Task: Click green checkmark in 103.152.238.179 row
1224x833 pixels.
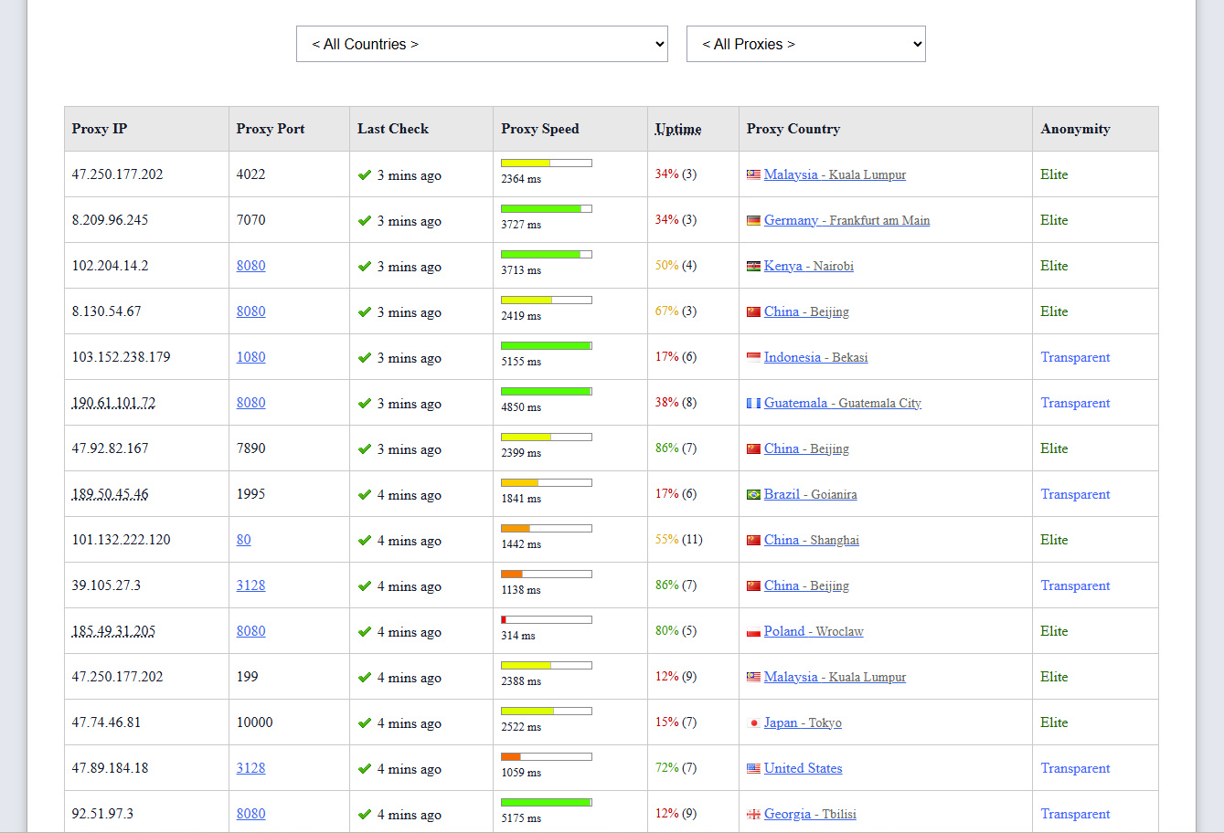Action: pos(365,357)
